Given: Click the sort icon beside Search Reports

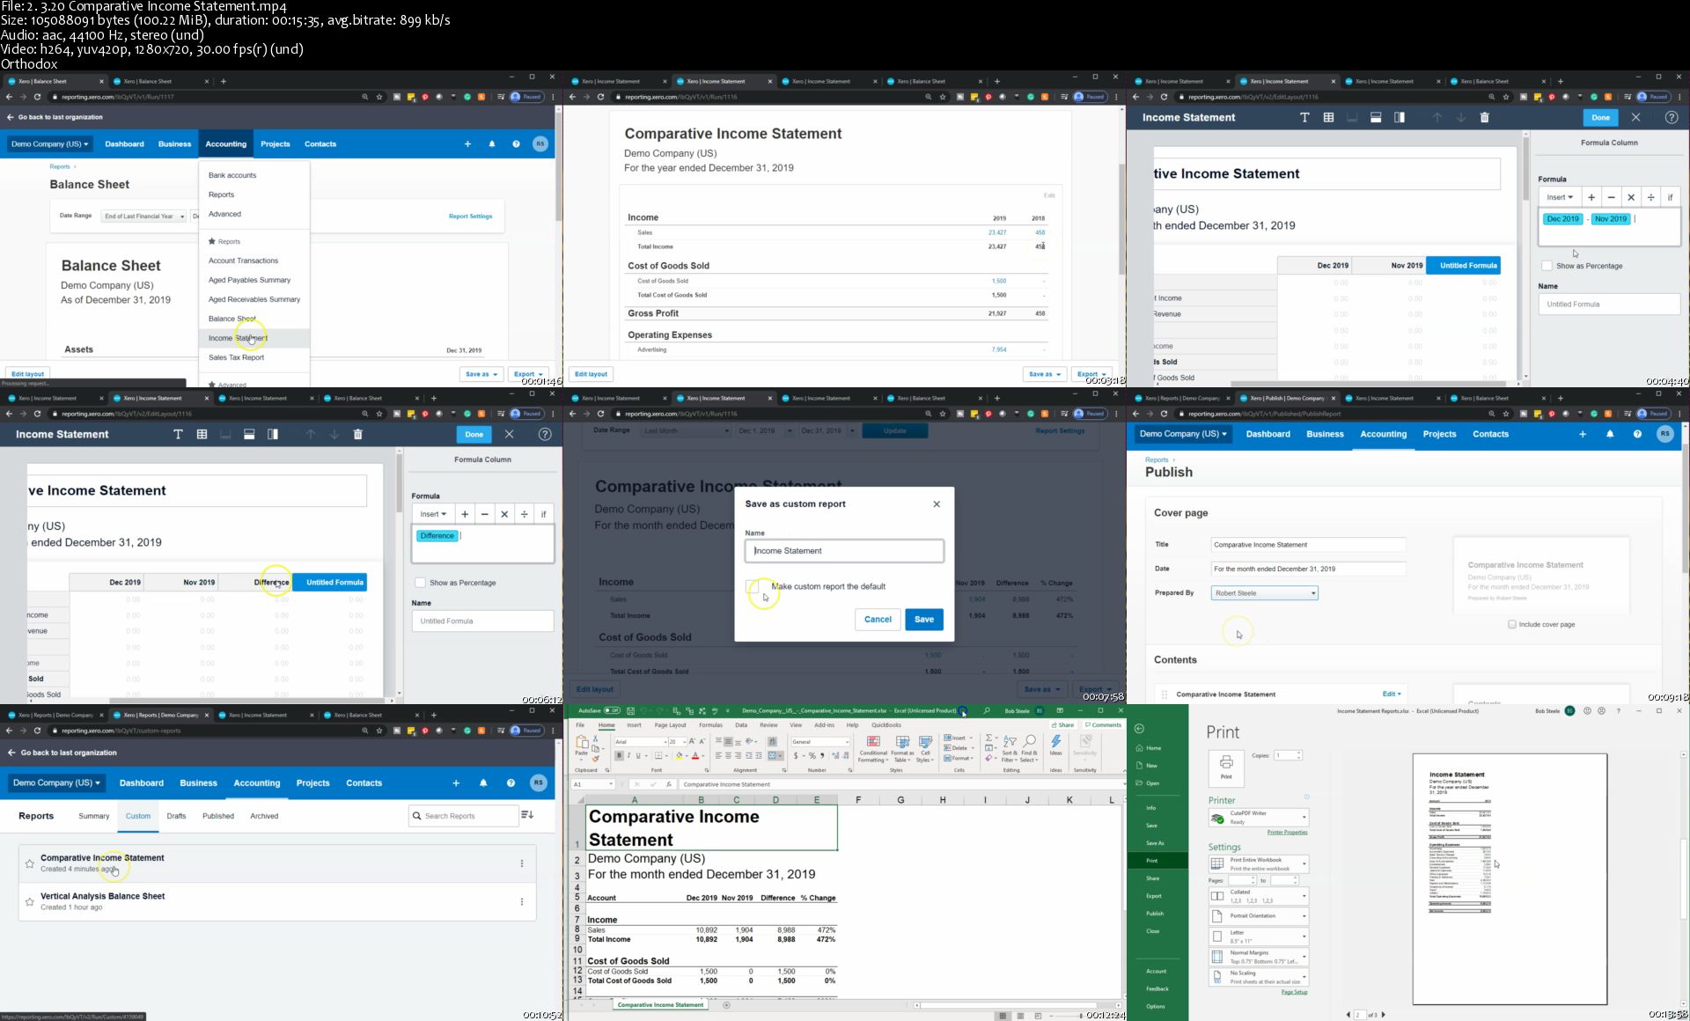Looking at the screenshot, I should pyautogui.click(x=527, y=815).
